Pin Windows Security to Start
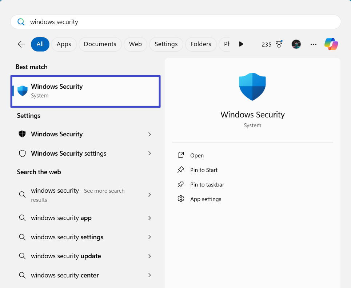351x288 pixels. click(x=204, y=170)
